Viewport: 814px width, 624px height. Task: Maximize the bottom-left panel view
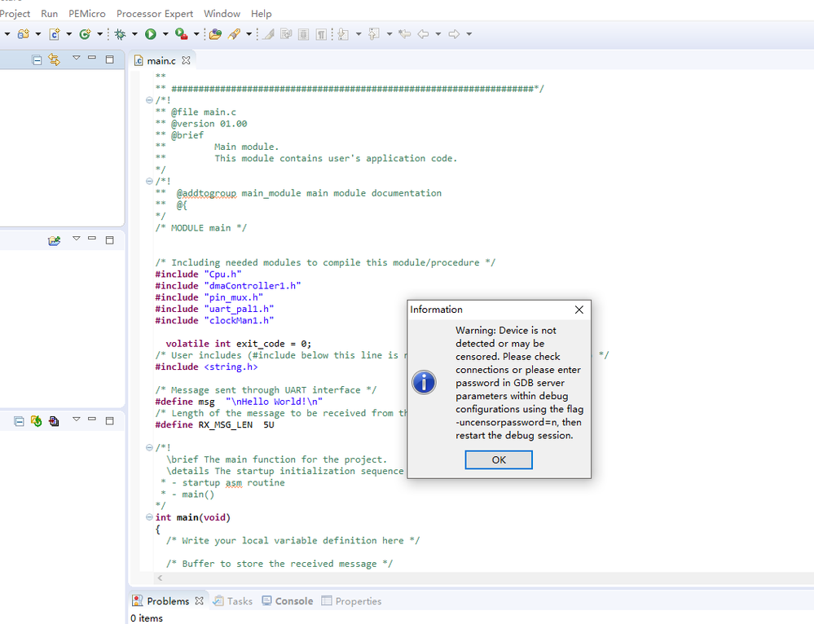click(109, 420)
